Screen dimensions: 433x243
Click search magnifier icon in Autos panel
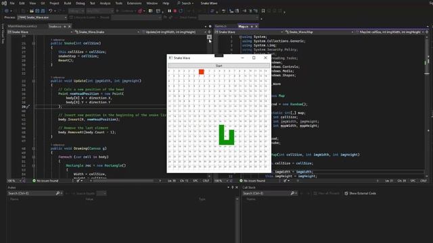coord(58,194)
